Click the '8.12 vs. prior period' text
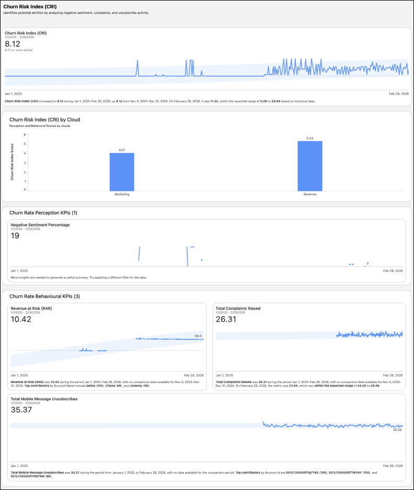This screenshot has height=490, width=414. tap(18, 50)
